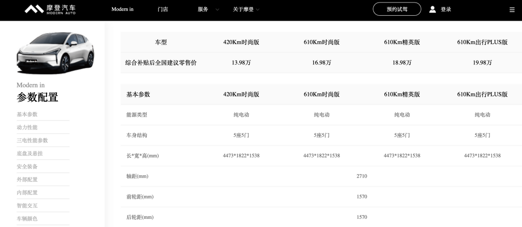
Task: Click the Modern in sidebar title
Action: 30,85
